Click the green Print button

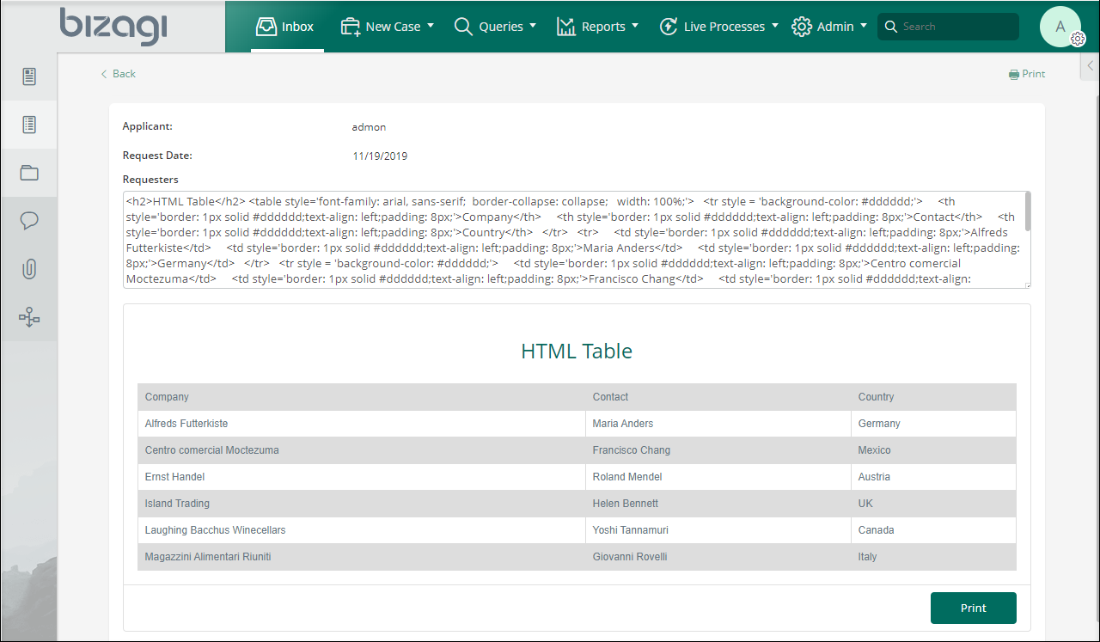[974, 608]
